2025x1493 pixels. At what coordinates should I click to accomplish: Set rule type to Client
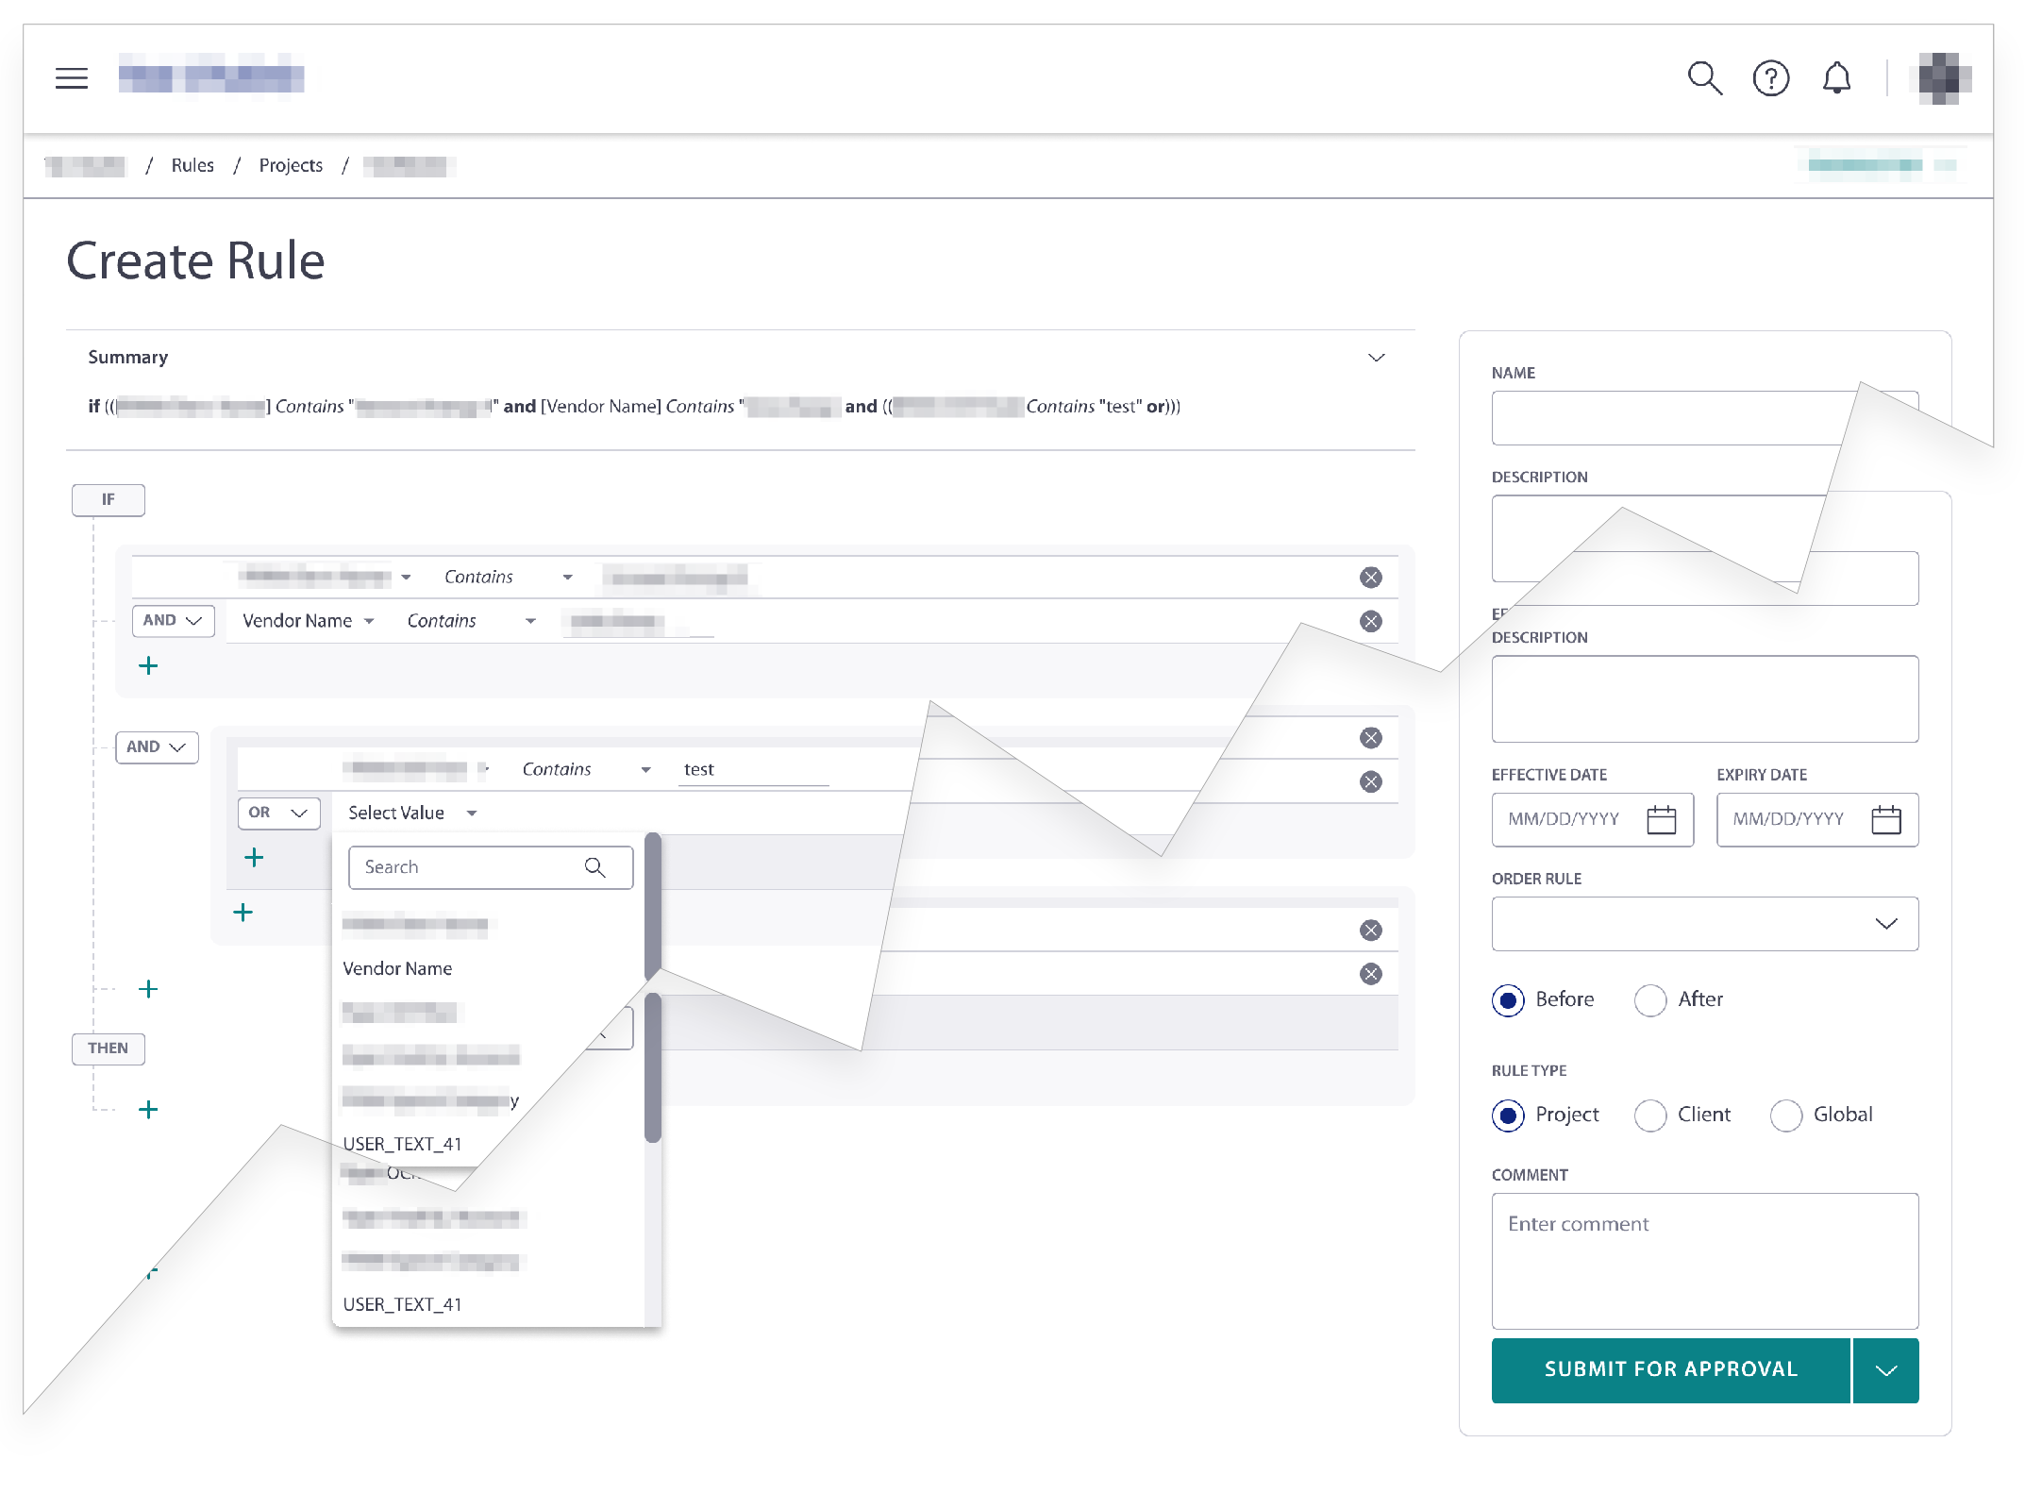(1649, 1115)
